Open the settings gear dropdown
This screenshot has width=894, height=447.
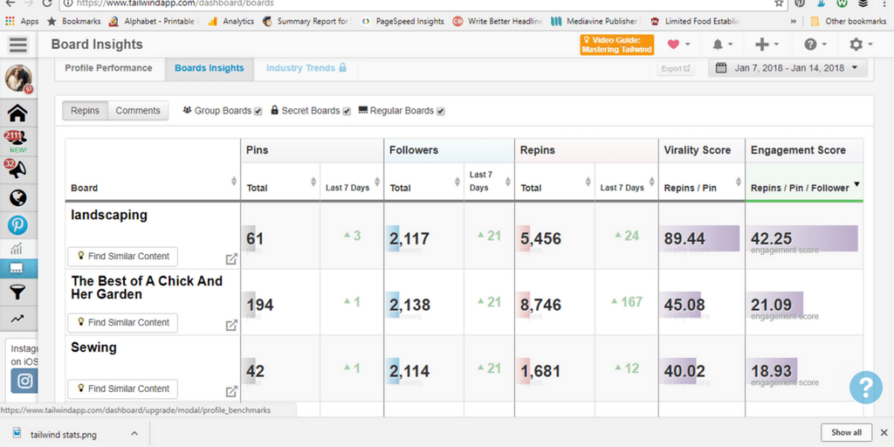click(x=860, y=45)
